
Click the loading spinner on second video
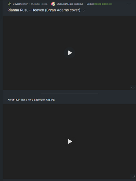coord(133,176)
